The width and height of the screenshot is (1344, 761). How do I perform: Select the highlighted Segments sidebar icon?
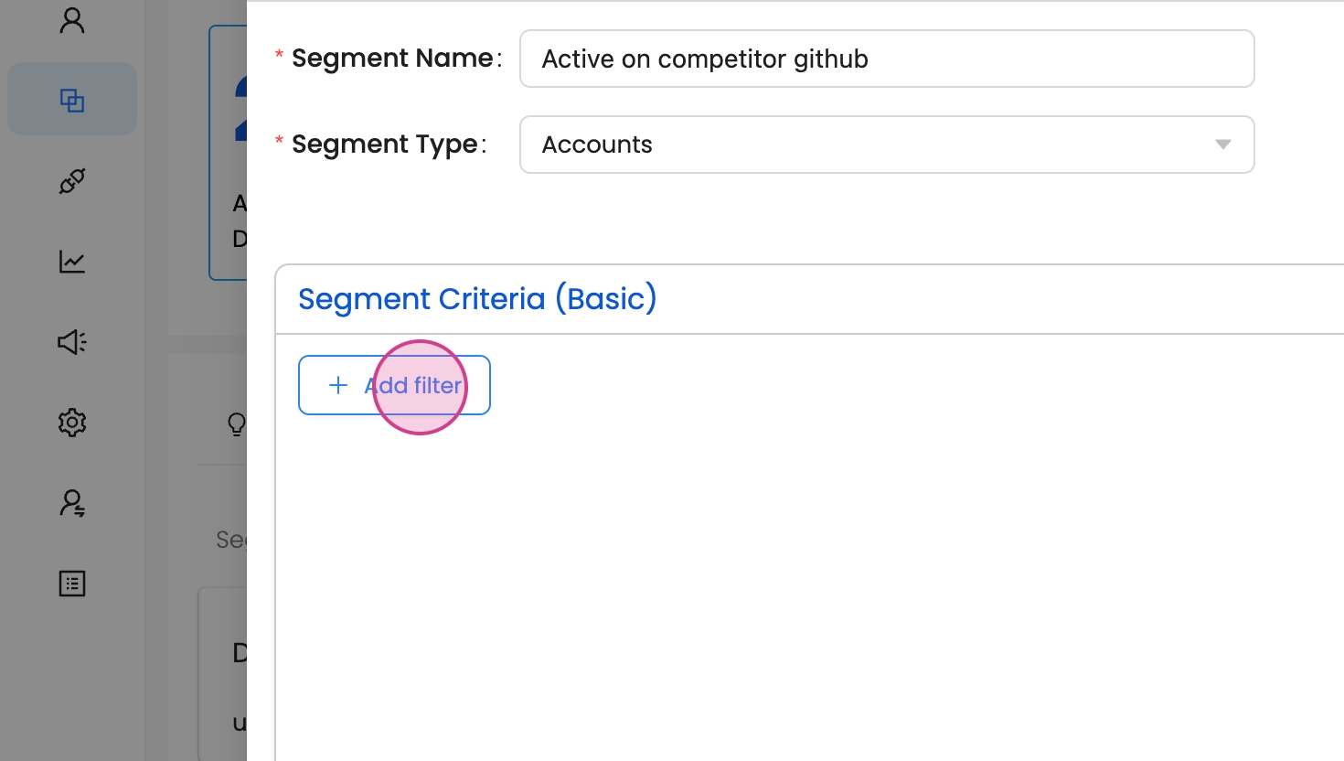tap(72, 100)
